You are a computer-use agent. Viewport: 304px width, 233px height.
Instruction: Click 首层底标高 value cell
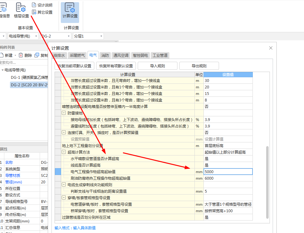tap(228, 146)
